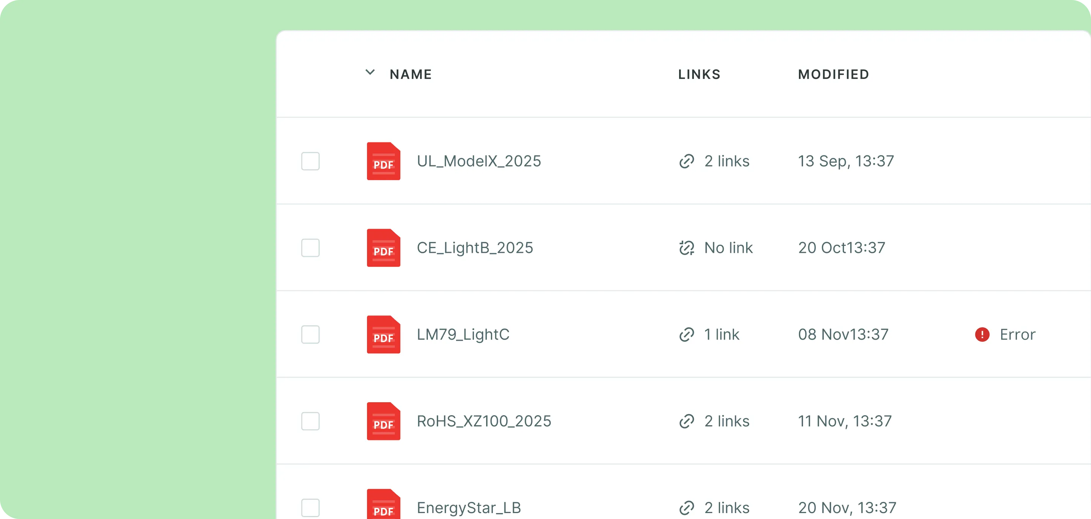This screenshot has width=1091, height=519.
Task: Click the modified date "13 Sep, 13:37"
Action: point(846,162)
